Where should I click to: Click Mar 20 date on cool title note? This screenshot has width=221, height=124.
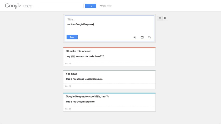click(x=68, y=109)
